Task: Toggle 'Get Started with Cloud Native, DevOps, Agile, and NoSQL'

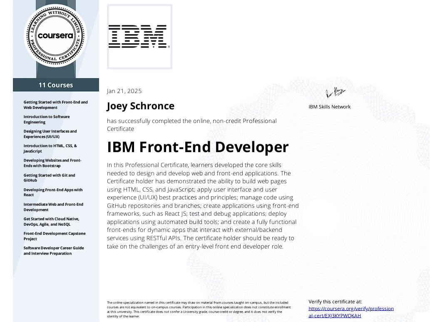Action: 52,221
